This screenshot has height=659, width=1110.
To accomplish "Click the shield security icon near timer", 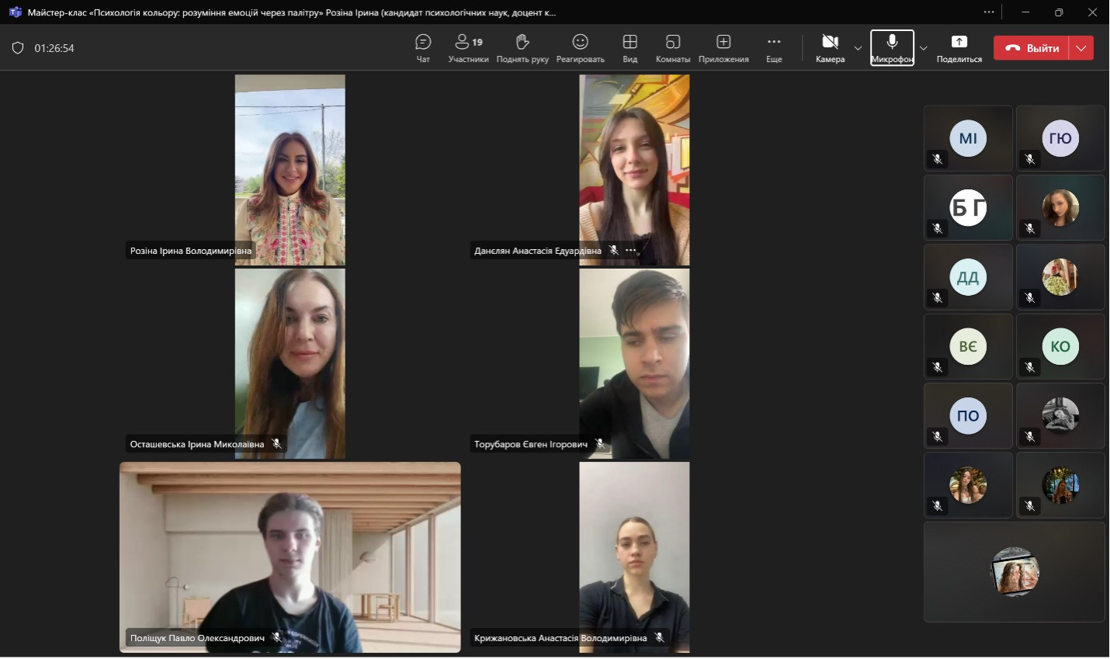I will point(18,48).
